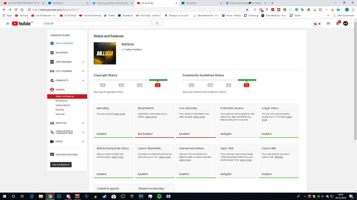The height and width of the screenshot is (200, 357).
Task: Click the green Copyright Status indicator bar
Action: coord(158,80)
